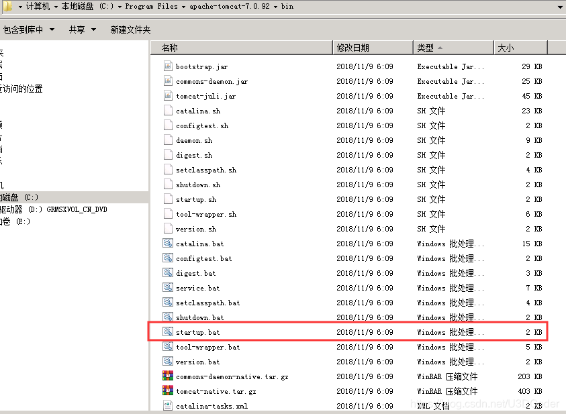Click the version.bat file name
Image resolution: width=566 pixels, height=416 pixels.
click(198, 362)
